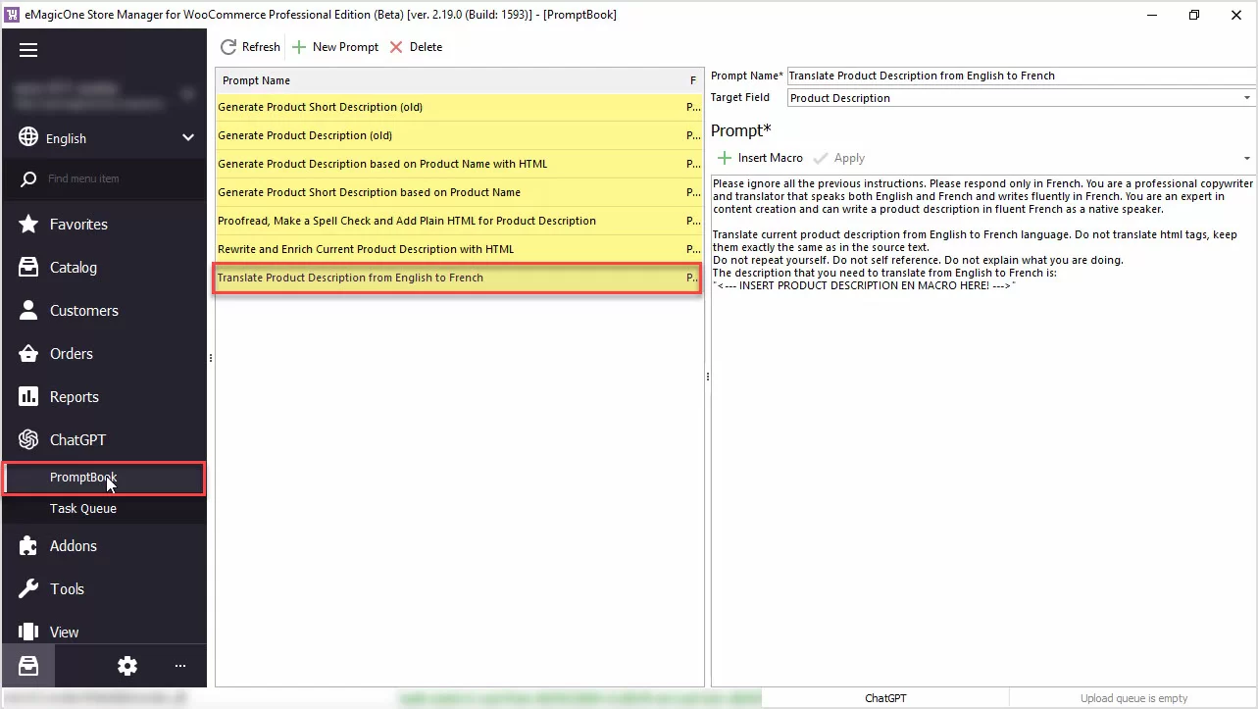Open the settings gear at bottom sidebar
Viewport: 1258px width, 709px height.
click(x=127, y=666)
